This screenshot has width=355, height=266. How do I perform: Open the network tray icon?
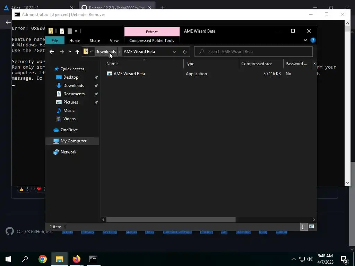point(302,259)
